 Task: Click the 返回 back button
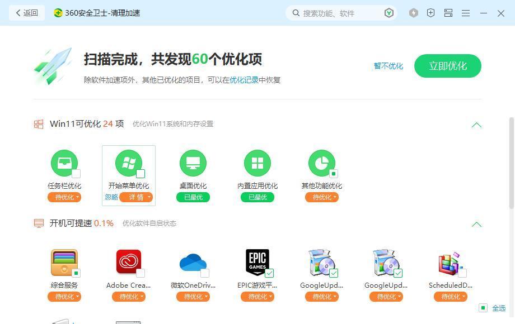(27, 13)
